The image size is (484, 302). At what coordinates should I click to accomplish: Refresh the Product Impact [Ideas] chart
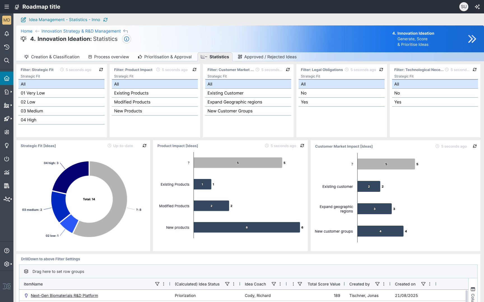pos(302,146)
